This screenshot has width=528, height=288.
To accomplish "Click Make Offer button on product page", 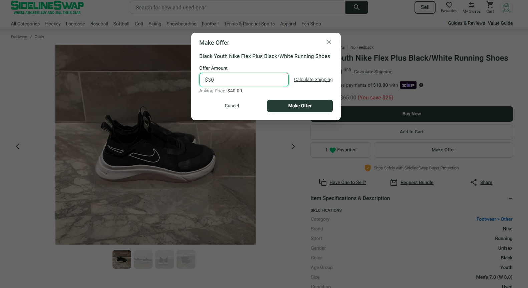I will (443, 150).
